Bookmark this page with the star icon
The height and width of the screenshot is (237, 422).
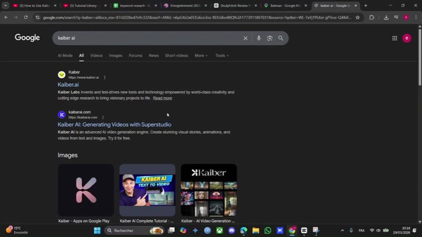358,17
